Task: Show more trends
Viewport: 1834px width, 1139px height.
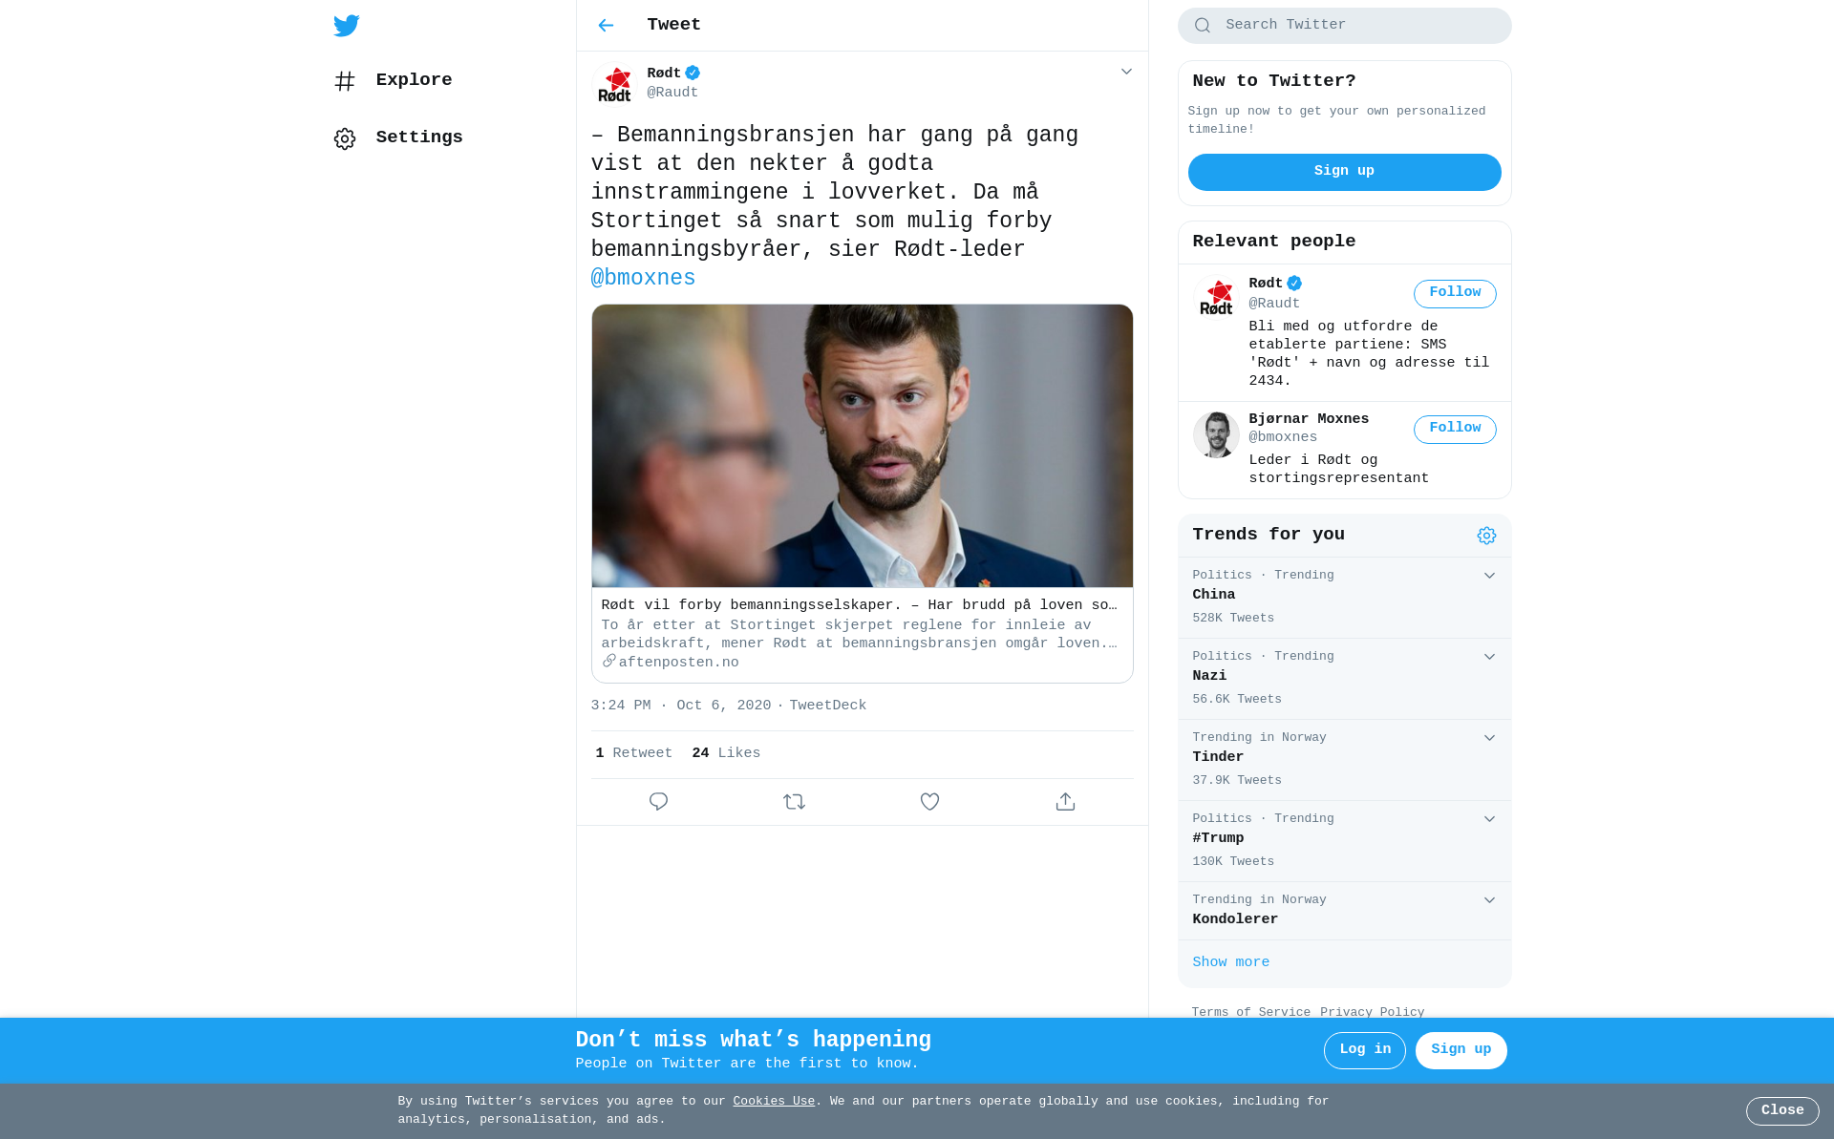Action: tap(1230, 962)
